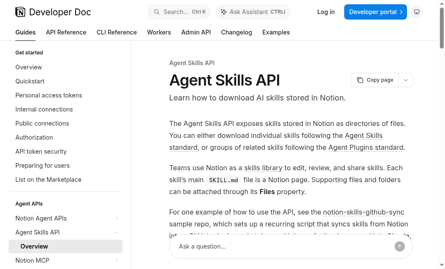Open Public connections page
This screenshot has height=269, width=445.
(x=42, y=123)
